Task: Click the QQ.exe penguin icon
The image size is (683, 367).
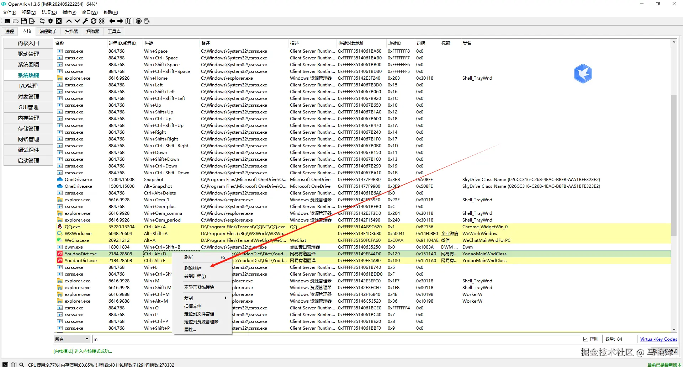Action: (60, 227)
